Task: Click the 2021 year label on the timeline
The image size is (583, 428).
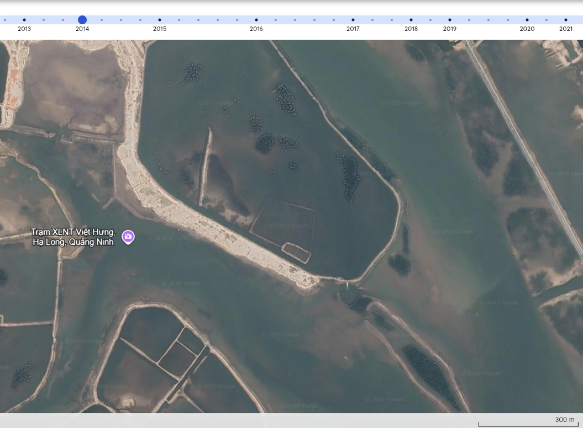Action: 565,29
